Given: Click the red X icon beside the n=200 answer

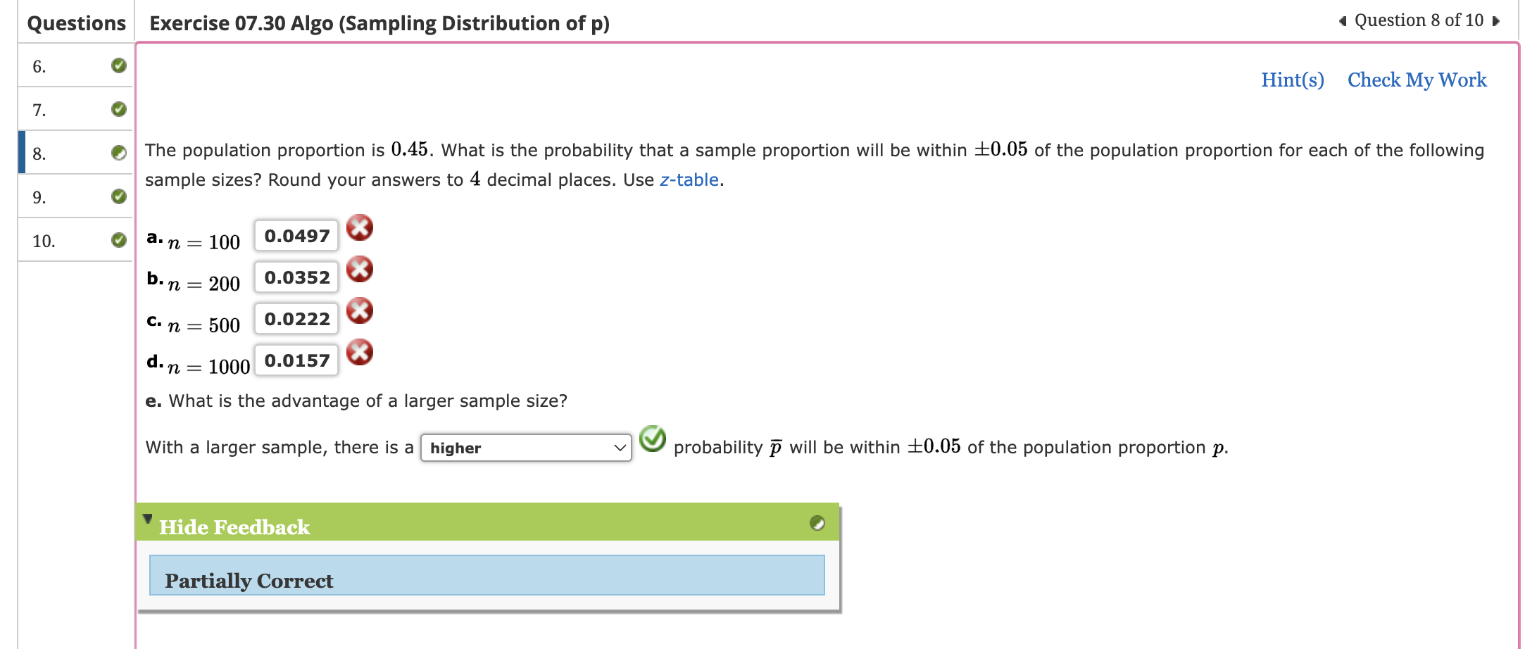Looking at the screenshot, I should pos(360,269).
